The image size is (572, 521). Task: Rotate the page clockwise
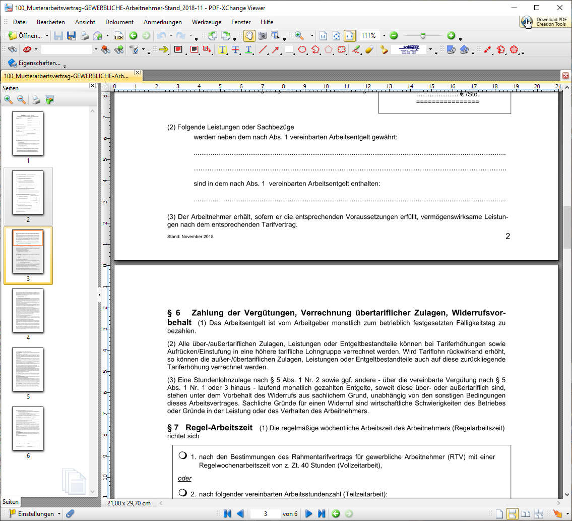[x=226, y=36]
